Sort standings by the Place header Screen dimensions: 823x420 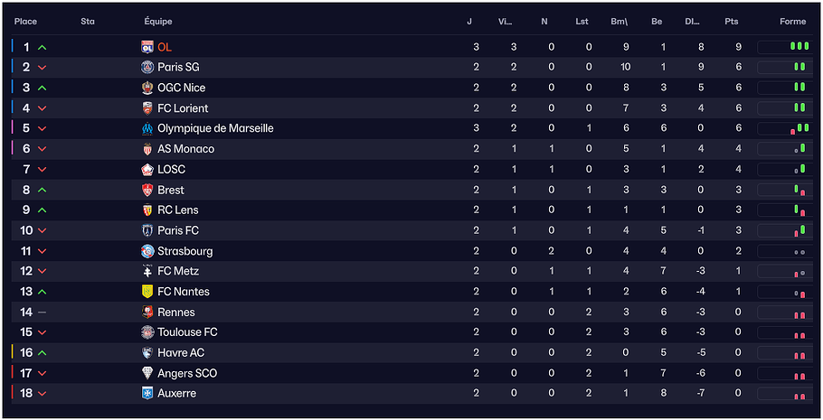click(x=25, y=22)
